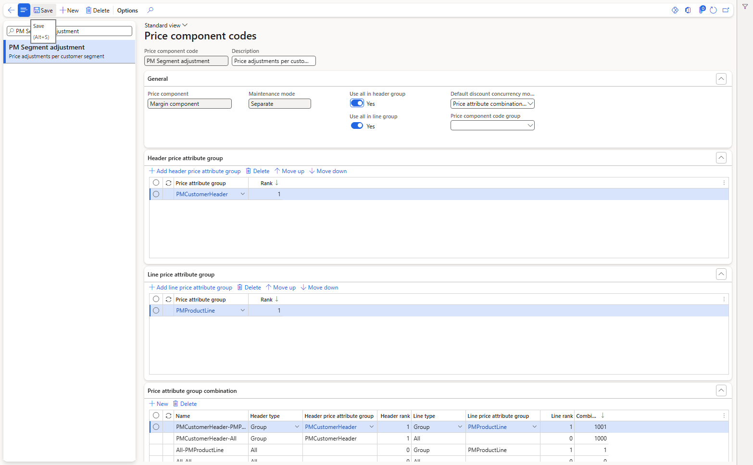Image resolution: width=753 pixels, height=465 pixels.
Task: Refresh icon in Price attribute group combination grid
Action: pyautogui.click(x=168, y=416)
